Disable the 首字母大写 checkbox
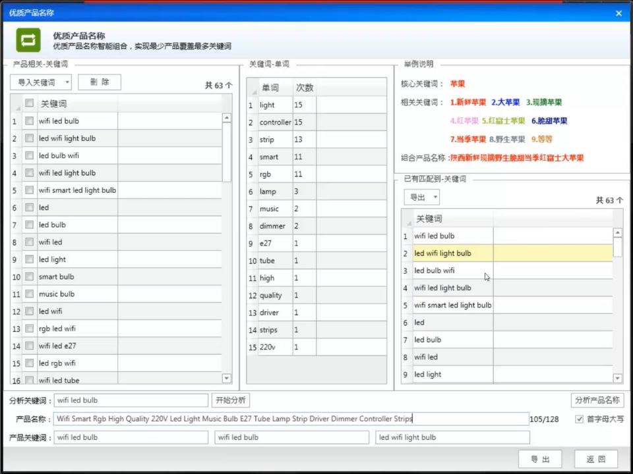Image resolution: width=633 pixels, height=474 pixels. coord(580,419)
